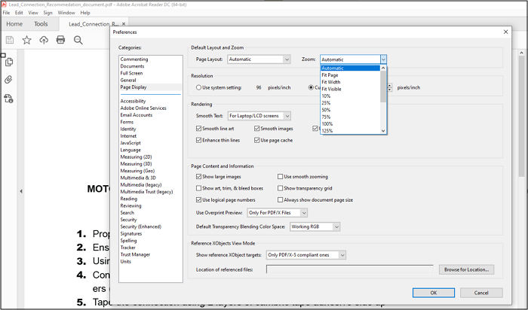Click the cloud upload icon

coord(44,40)
